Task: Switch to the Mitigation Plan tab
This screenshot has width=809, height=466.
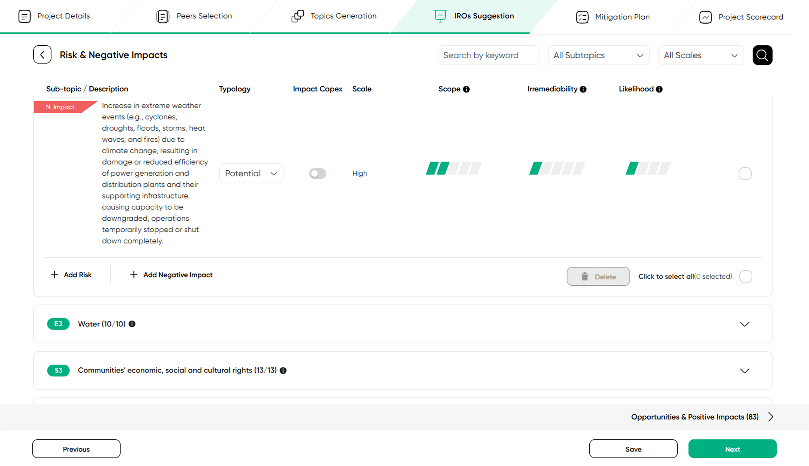Action: [x=613, y=17]
